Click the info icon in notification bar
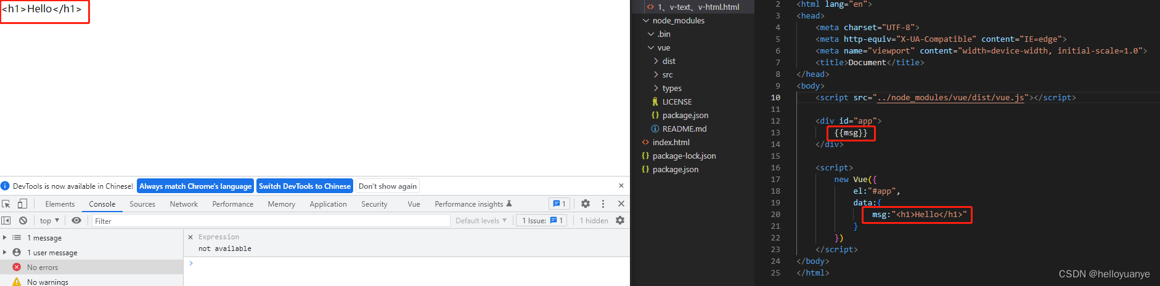1160x286 pixels. click(5, 186)
